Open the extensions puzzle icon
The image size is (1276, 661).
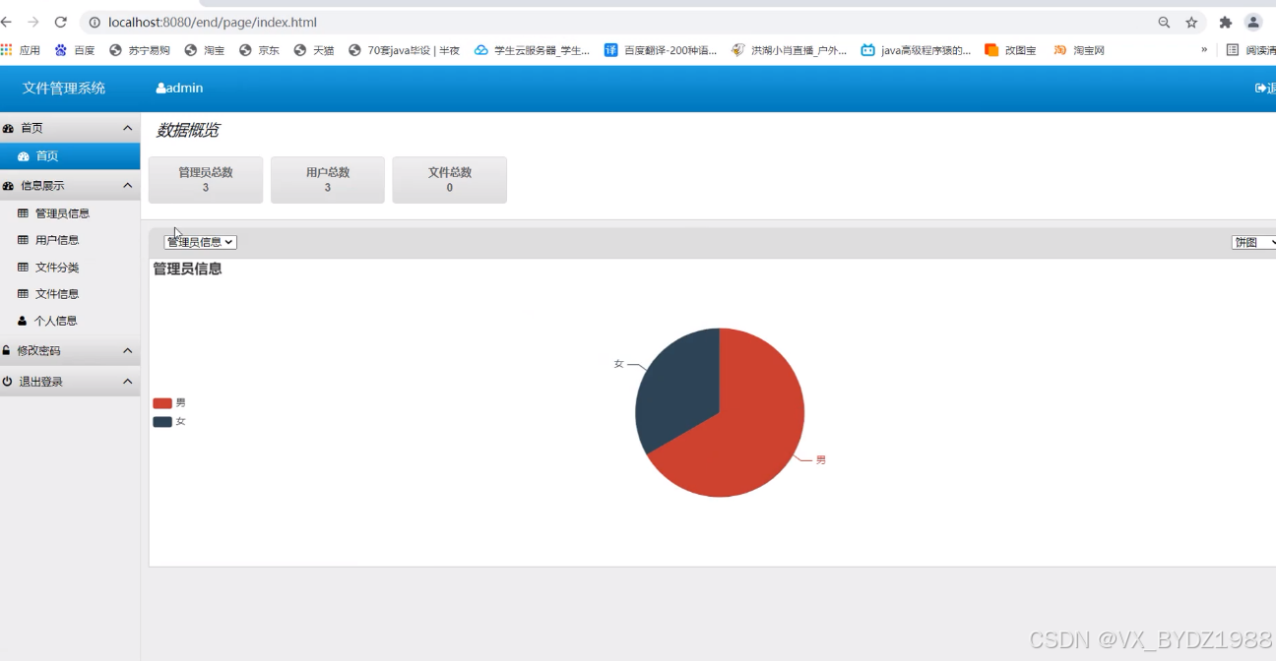pyautogui.click(x=1226, y=22)
